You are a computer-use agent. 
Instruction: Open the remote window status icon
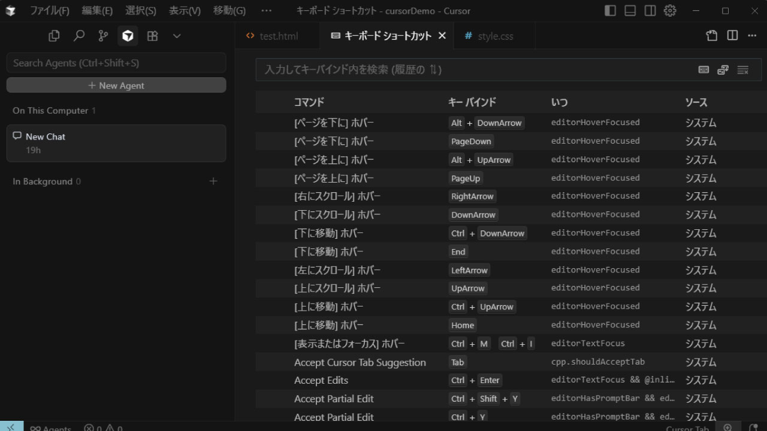point(11,426)
